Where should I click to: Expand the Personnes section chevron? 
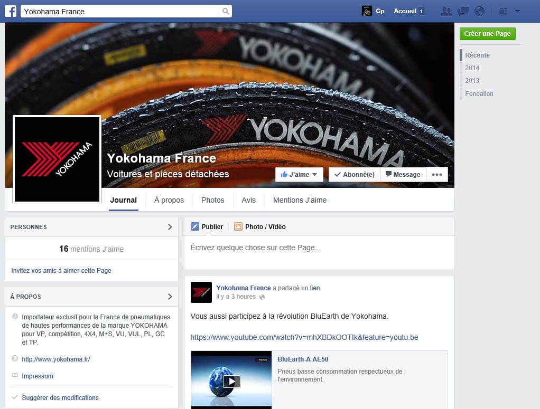[170, 227]
